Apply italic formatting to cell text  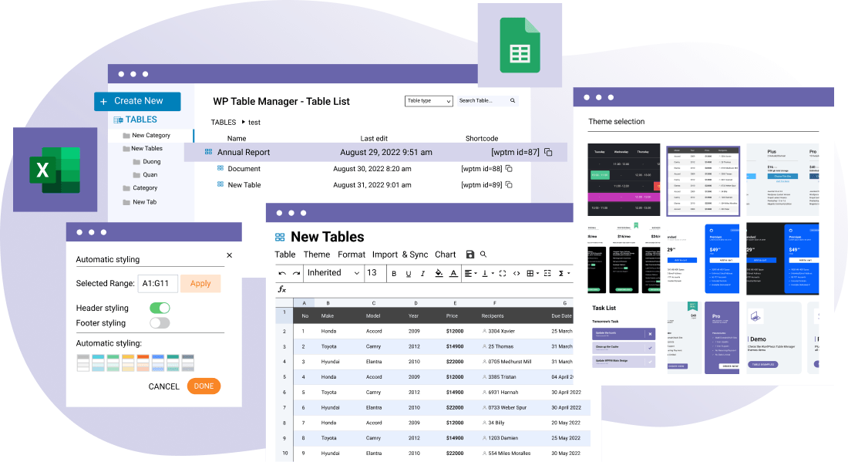pyautogui.click(x=423, y=273)
